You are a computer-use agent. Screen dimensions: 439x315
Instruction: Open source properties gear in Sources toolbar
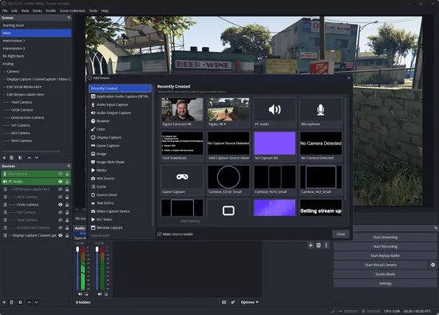(20, 302)
